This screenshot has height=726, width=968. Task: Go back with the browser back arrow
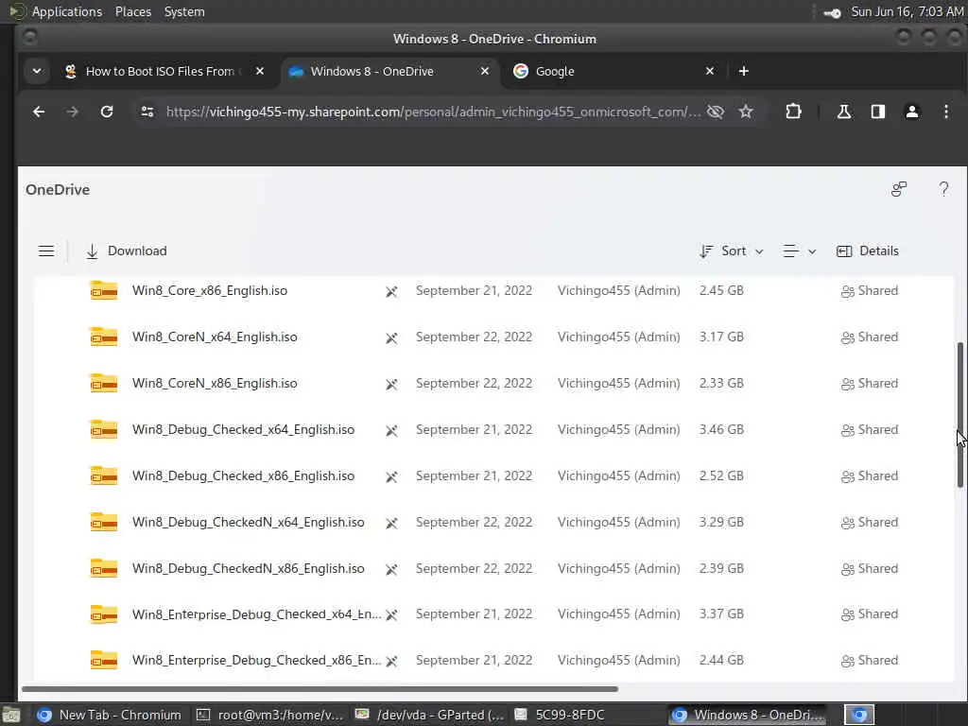[x=39, y=112]
